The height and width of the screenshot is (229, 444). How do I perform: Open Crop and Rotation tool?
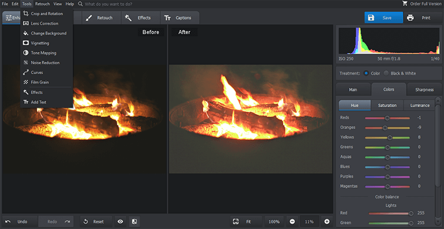pyautogui.click(x=47, y=14)
